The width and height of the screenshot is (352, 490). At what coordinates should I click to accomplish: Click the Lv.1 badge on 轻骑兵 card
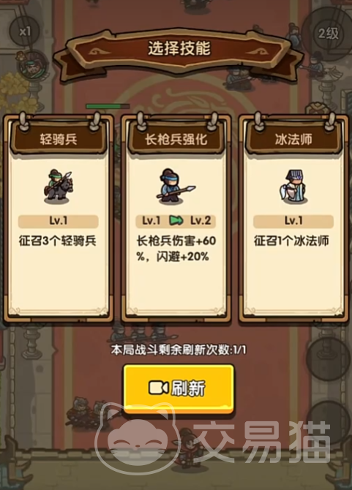(x=59, y=222)
